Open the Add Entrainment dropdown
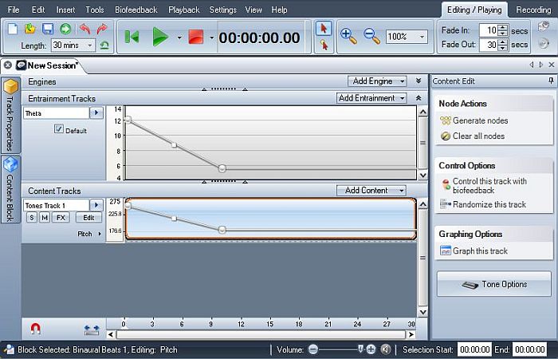The width and height of the screenshot is (558, 359). (x=371, y=98)
